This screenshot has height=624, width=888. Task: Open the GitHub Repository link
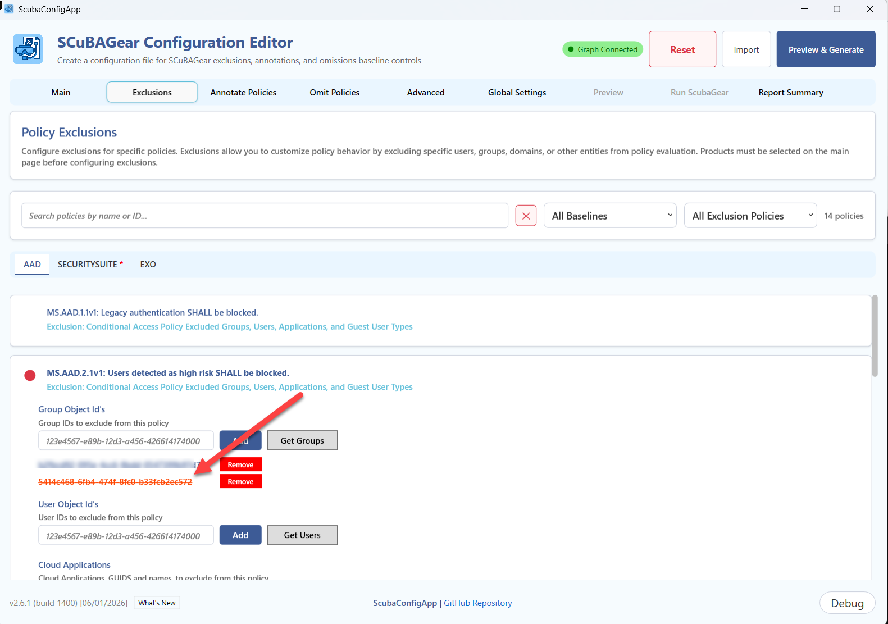(x=478, y=603)
